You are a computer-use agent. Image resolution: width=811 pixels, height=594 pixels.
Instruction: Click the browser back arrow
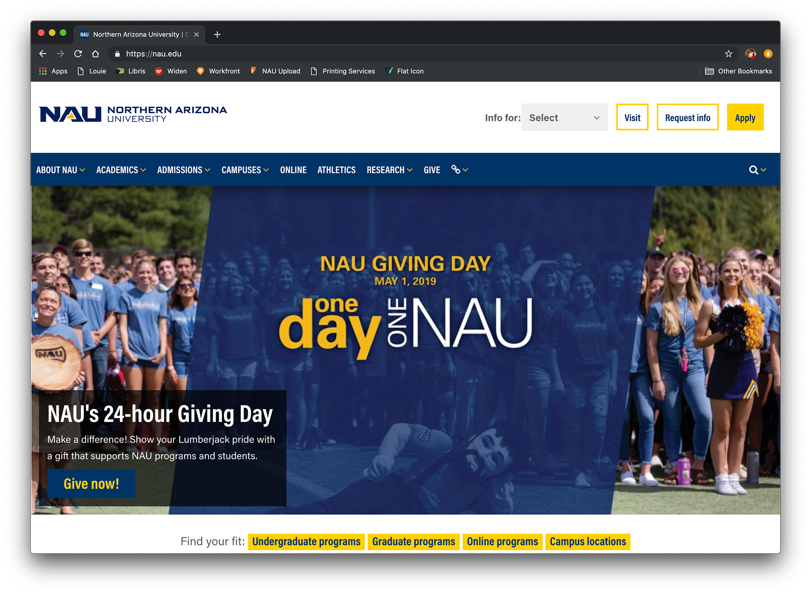tap(43, 54)
